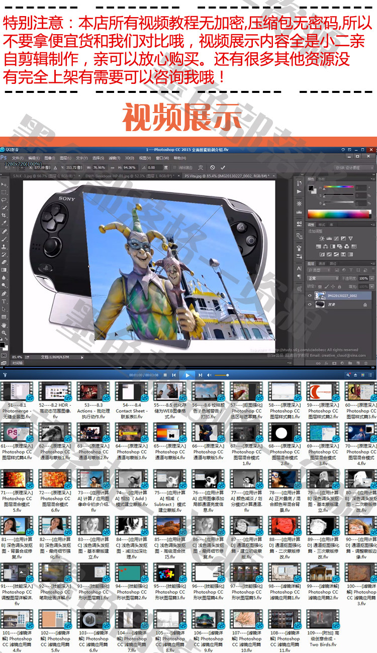Viewport: 377px width, 653px height.
Task: Select the Lasso tool
Action: click(x=4, y=200)
